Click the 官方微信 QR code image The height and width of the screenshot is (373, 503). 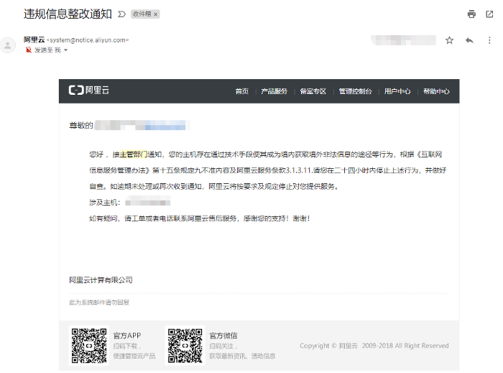click(185, 345)
